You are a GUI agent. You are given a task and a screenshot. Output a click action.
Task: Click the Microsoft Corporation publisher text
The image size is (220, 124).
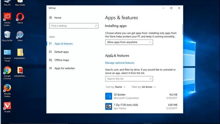coord(126,98)
